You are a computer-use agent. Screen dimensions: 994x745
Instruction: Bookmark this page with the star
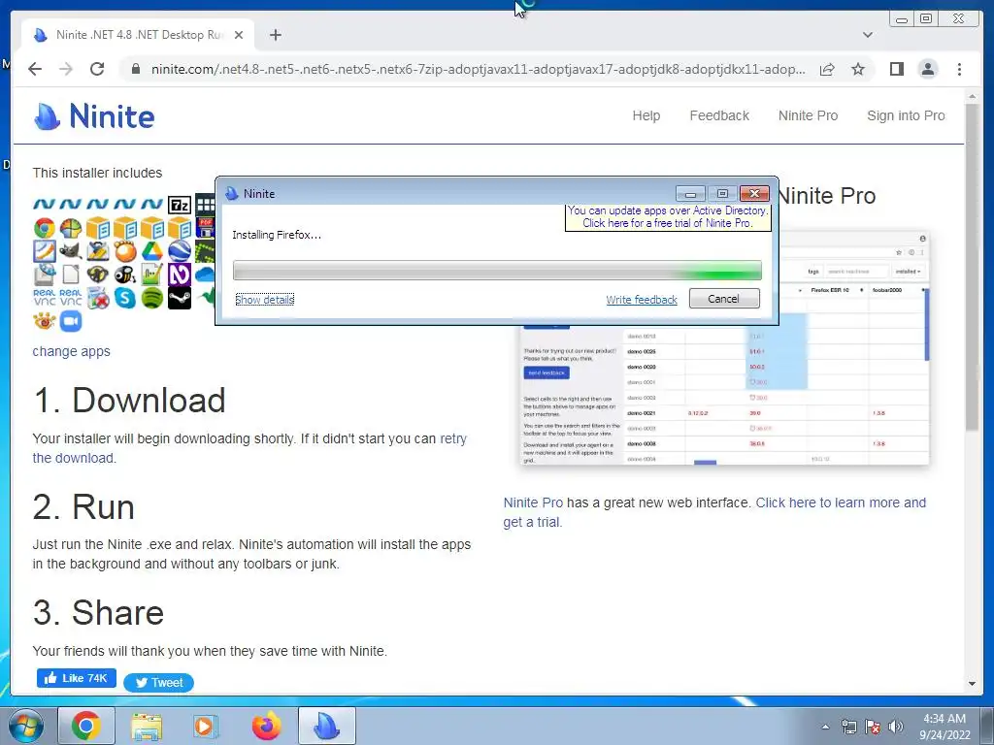point(858,69)
